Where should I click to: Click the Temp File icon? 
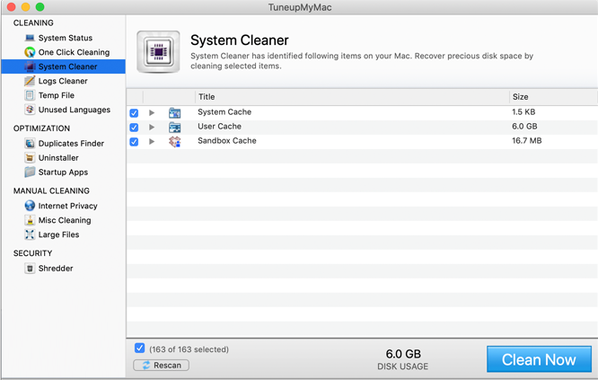pyautogui.click(x=30, y=95)
